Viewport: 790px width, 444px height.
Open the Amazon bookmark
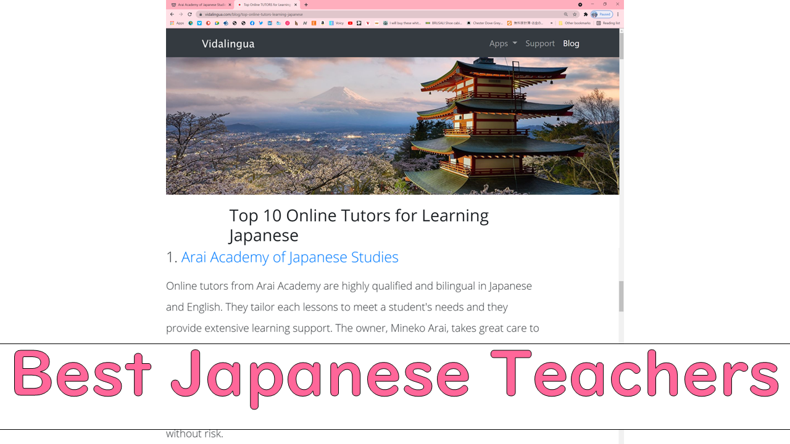[323, 23]
